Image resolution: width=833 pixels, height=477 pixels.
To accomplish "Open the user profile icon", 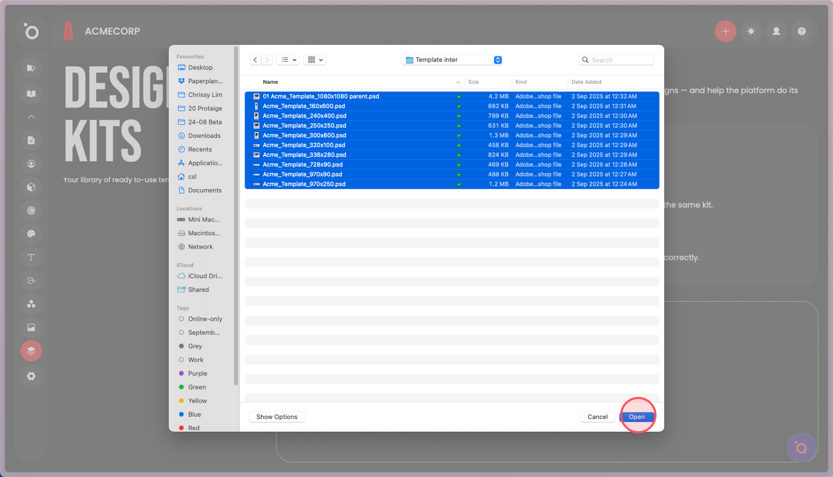I will pyautogui.click(x=776, y=31).
